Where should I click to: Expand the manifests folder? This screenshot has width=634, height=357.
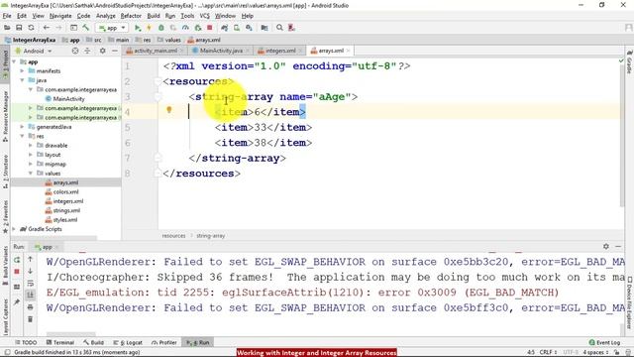coord(22,70)
